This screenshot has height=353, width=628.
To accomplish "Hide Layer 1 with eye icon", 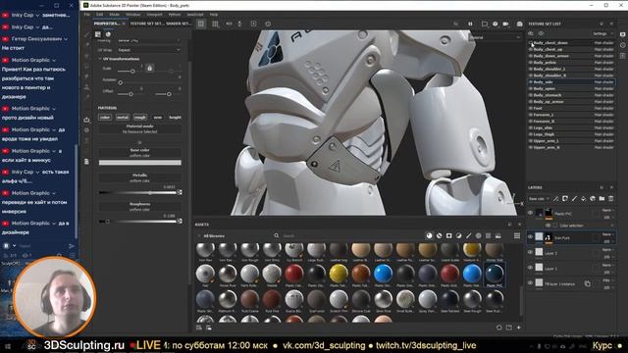I will (x=530, y=268).
